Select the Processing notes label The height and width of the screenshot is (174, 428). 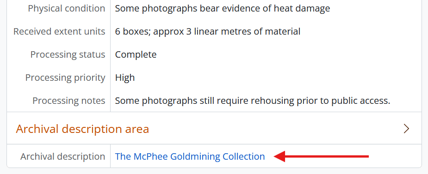point(69,101)
